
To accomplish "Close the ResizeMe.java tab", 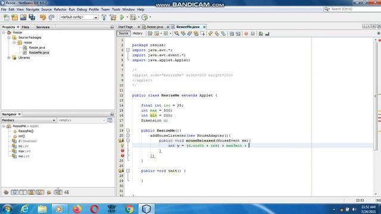I will click(204, 27).
